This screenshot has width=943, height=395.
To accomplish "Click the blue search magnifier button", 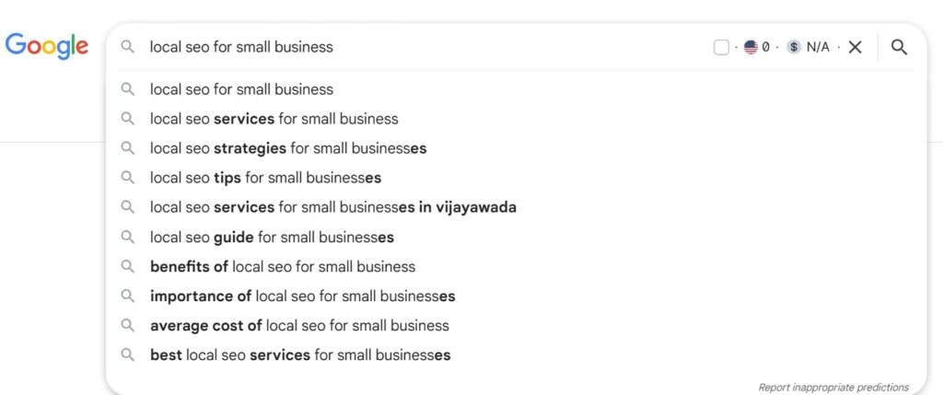I will pos(899,47).
